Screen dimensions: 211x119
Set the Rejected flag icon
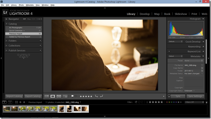click(76, 96)
